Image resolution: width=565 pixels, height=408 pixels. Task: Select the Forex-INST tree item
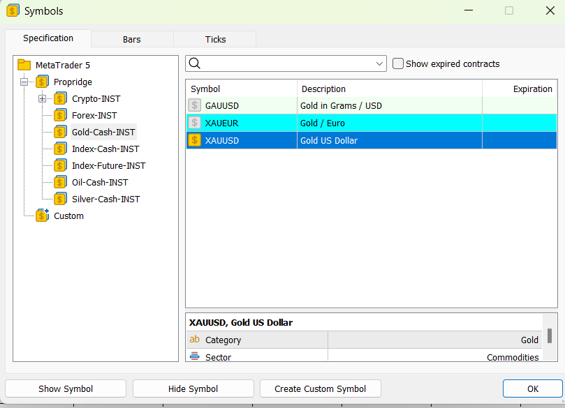(x=94, y=115)
